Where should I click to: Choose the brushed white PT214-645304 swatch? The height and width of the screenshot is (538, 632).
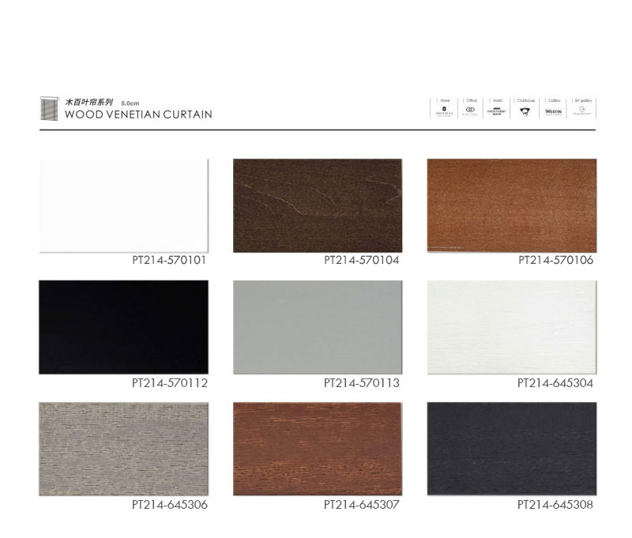(511, 327)
